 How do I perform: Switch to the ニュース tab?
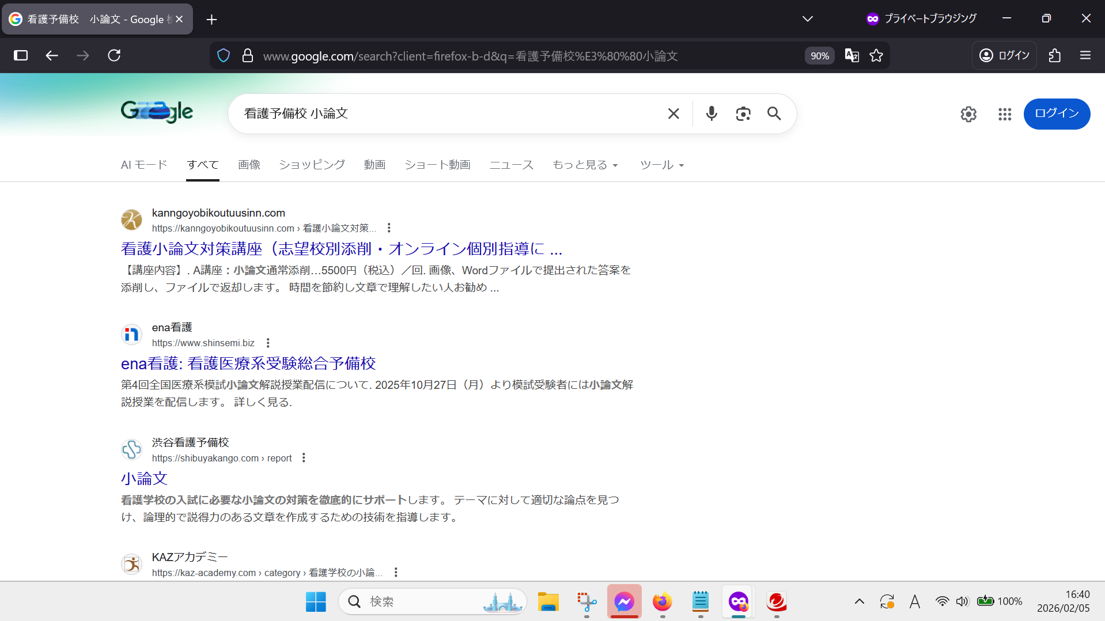click(x=511, y=165)
